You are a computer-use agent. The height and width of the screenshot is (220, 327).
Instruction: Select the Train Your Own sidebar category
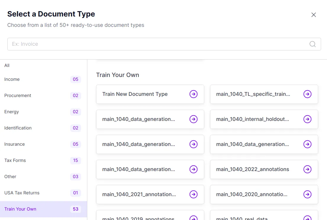(x=44, y=209)
